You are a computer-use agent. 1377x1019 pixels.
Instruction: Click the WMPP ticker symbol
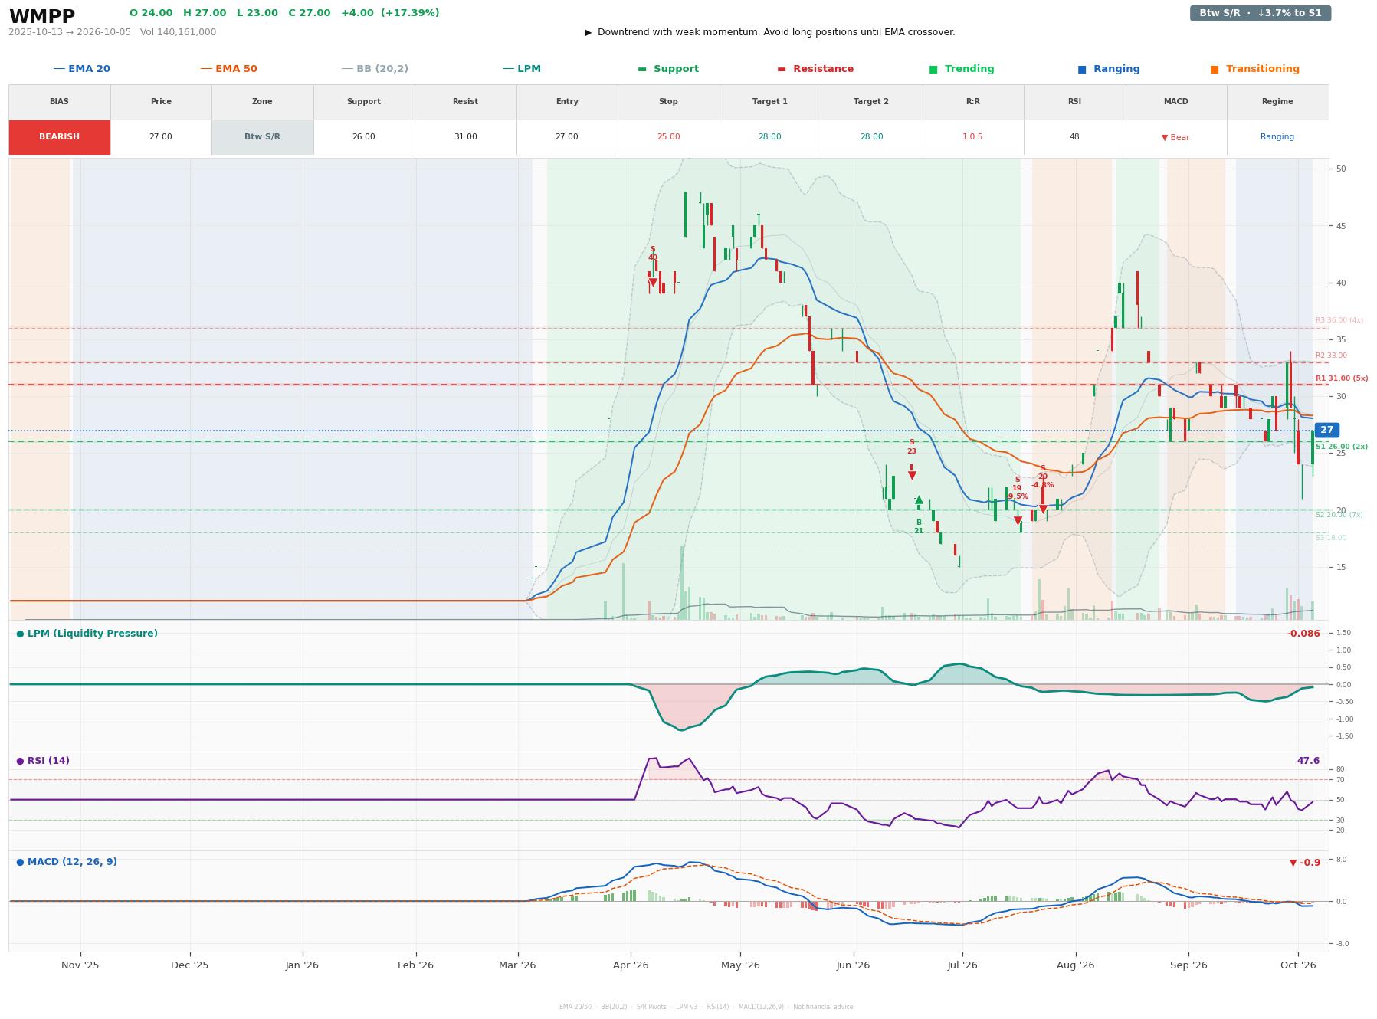tap(42, 17)
